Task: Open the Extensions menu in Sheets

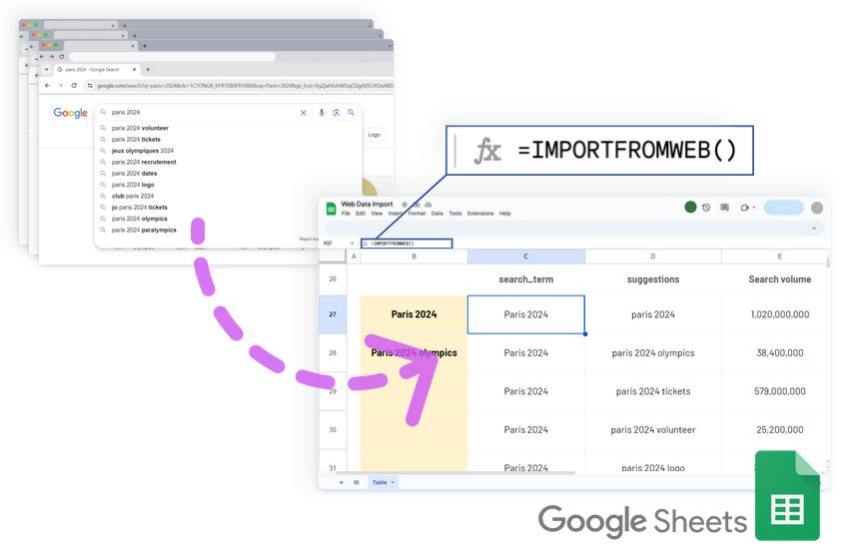Action: tap(480, 214)
